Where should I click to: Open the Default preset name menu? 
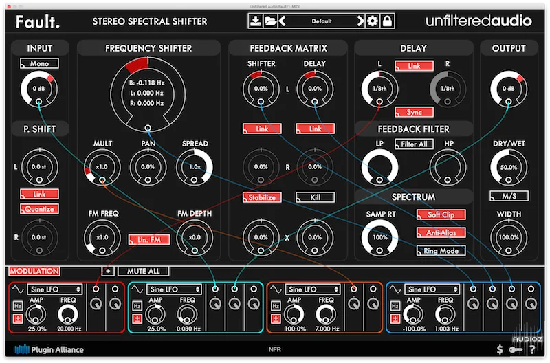click(x=322, y=21)
